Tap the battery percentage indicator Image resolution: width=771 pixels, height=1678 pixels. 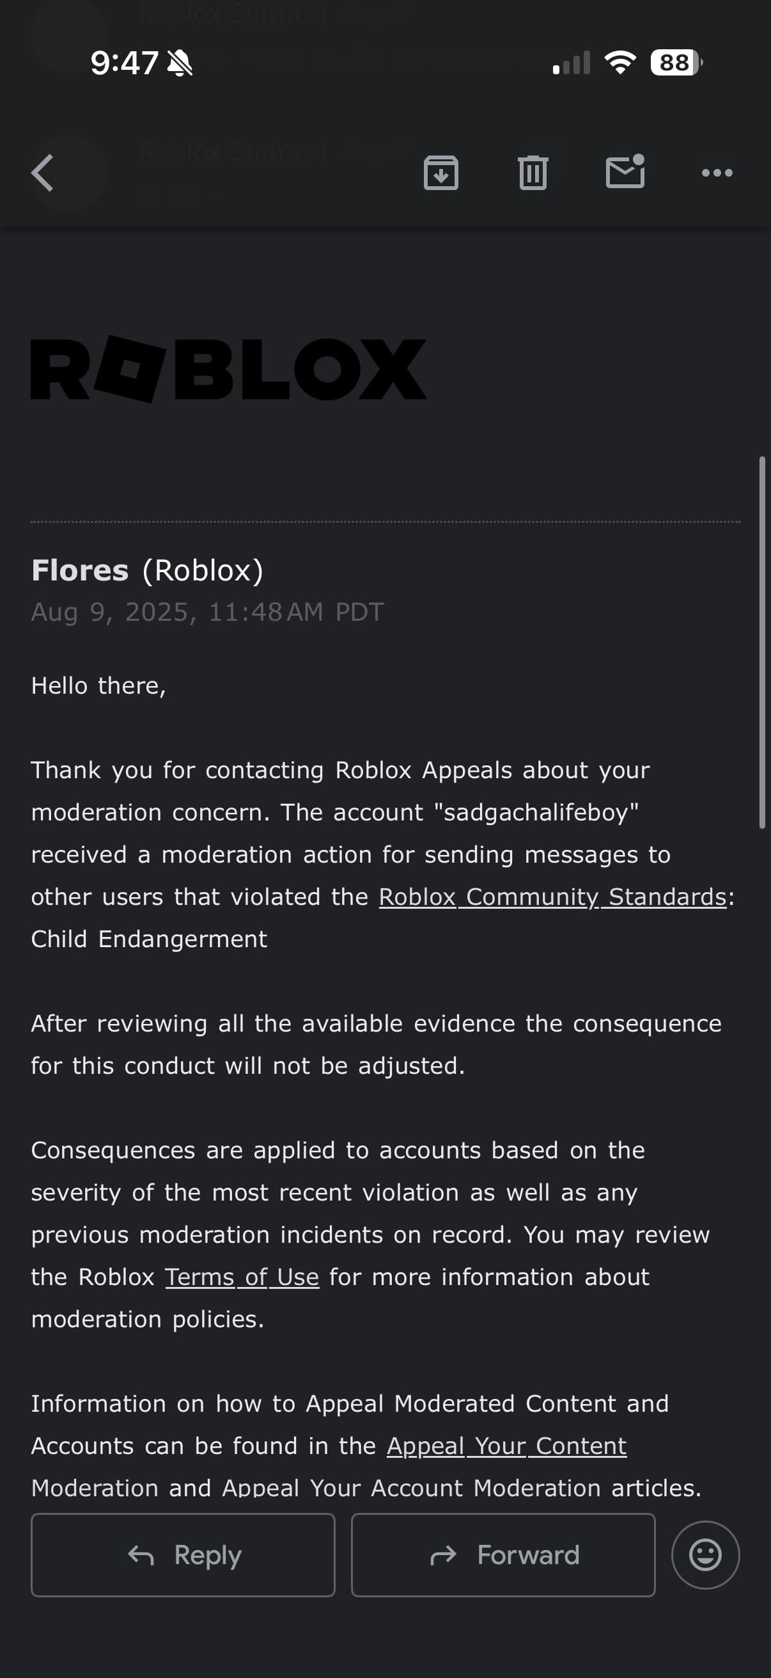point(674,62)
